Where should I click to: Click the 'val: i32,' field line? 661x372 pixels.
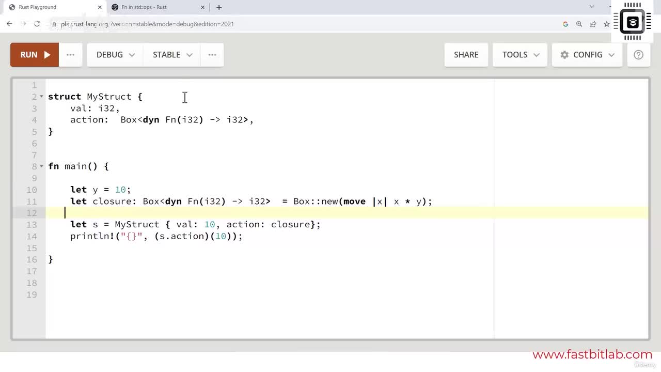(x=95, y=109)
